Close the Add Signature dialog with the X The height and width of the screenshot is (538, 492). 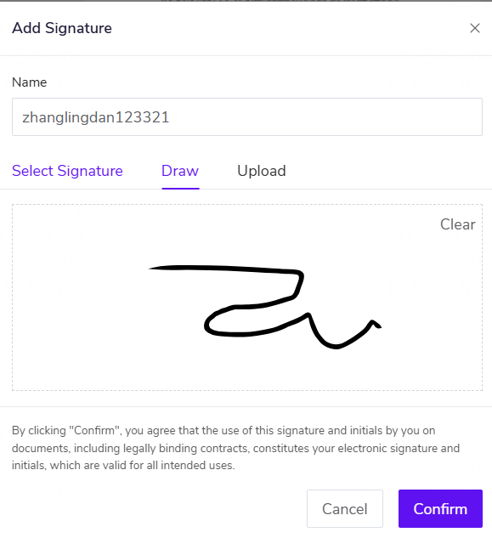pyautogui.click(x=474, y=28)
